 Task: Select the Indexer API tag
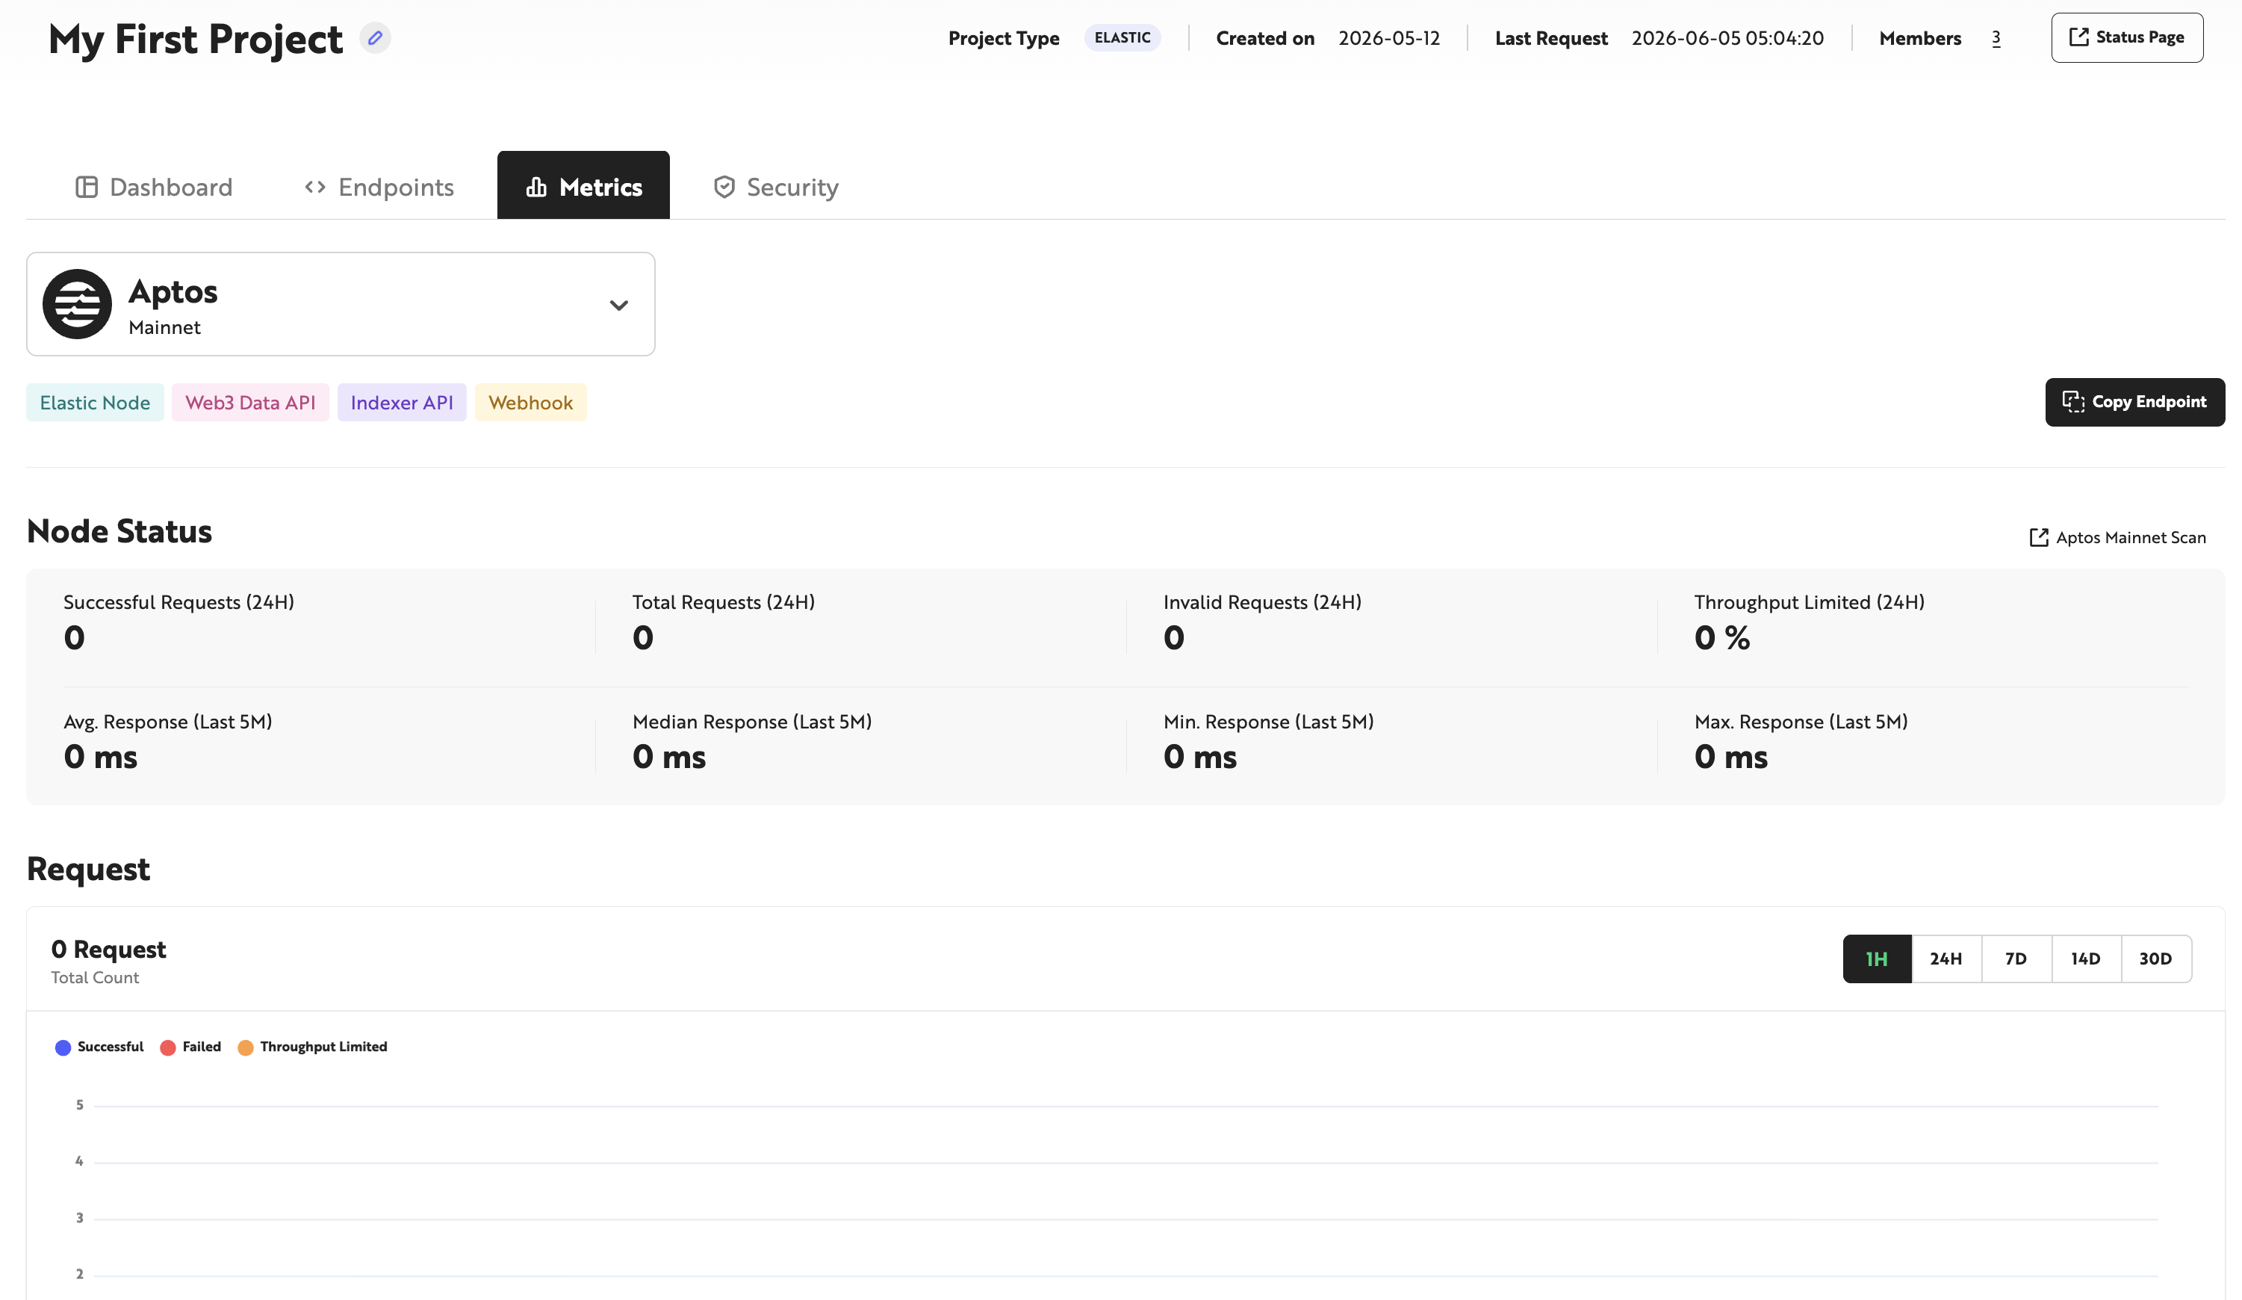pos(402,402)
